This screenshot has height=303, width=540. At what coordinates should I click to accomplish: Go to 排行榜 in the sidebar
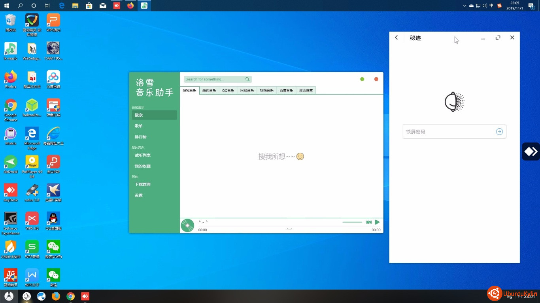(140, 137)
